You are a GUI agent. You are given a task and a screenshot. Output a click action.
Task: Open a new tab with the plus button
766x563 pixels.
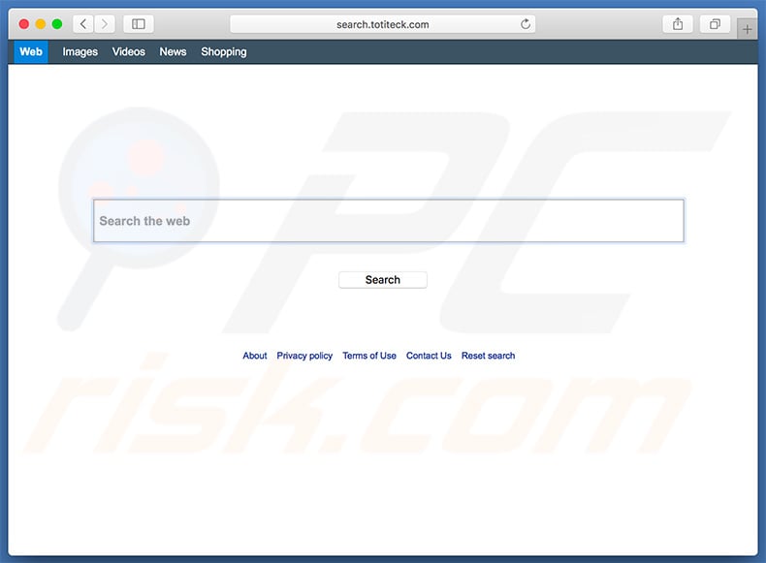[747, 29]
